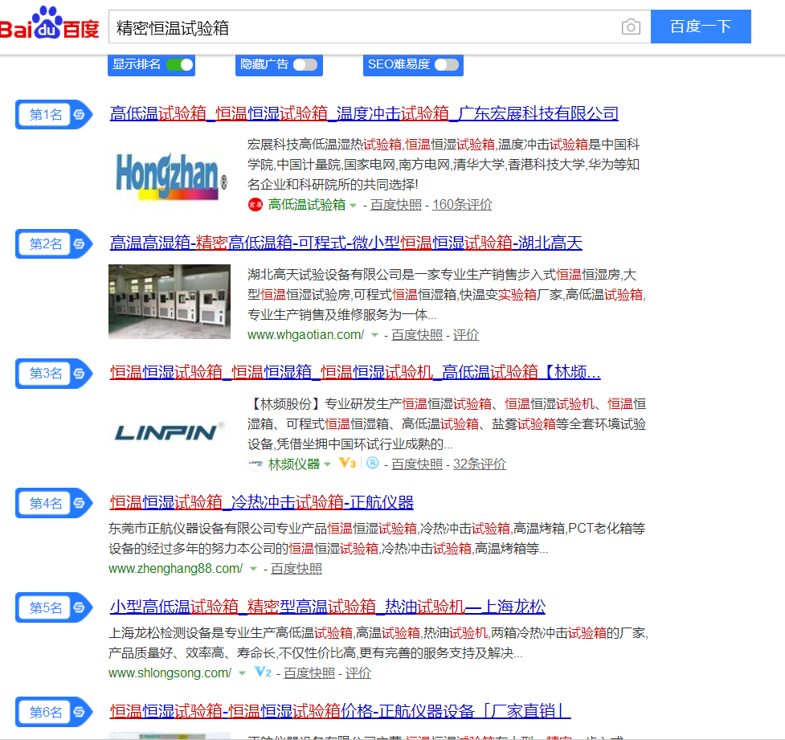Toggle the 隐藏广告 switch
The height and width of the screenshot is (740, 785).
point(305,64)
